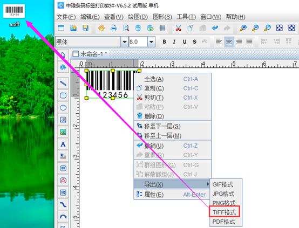
Task: Click the plain magnifier zoom icon
Action: click(x=267, y=28)
